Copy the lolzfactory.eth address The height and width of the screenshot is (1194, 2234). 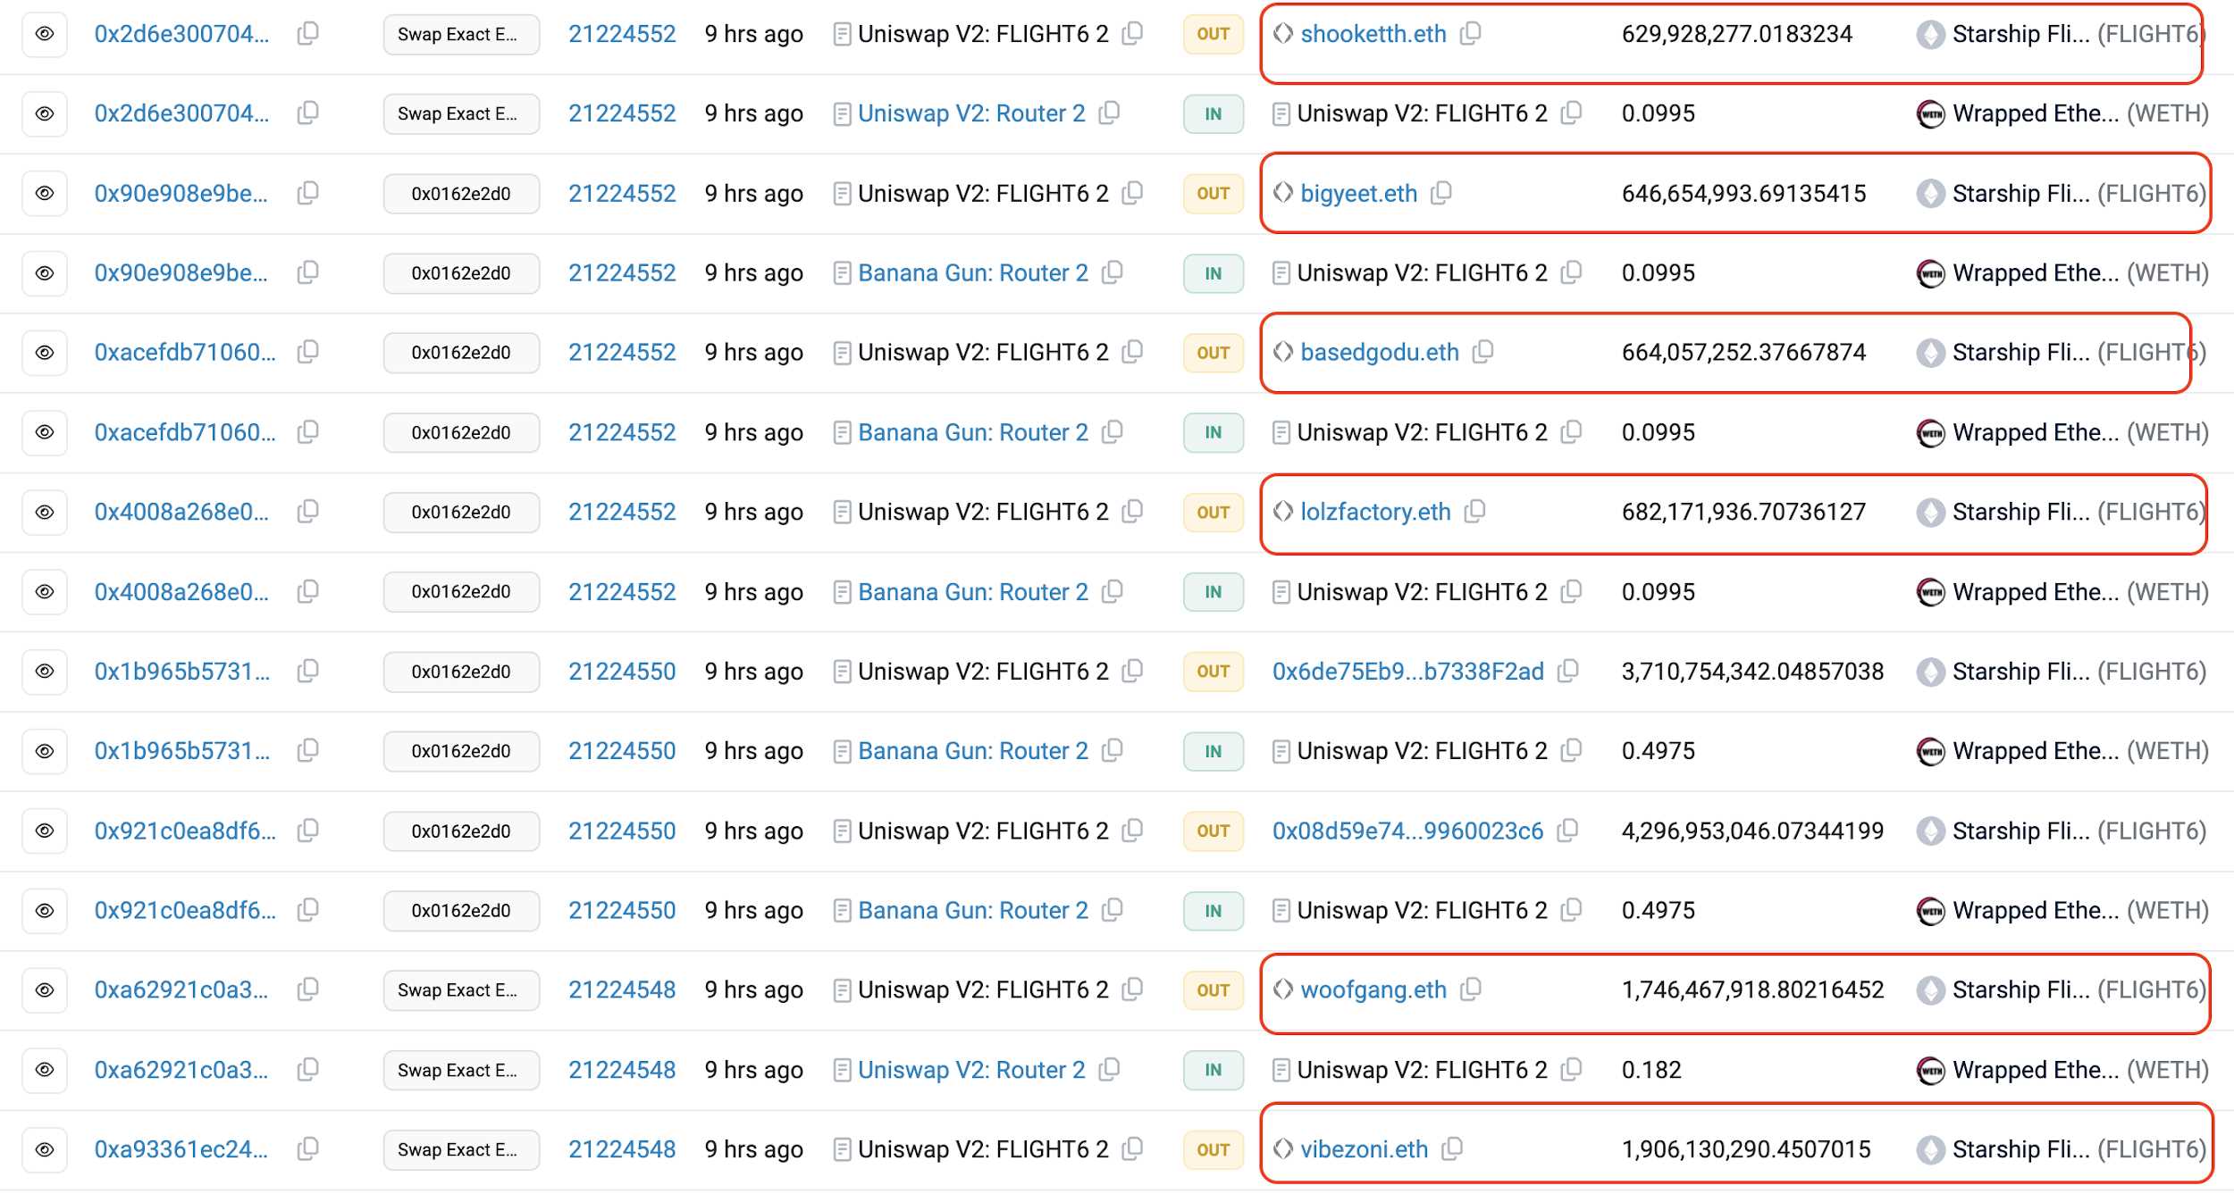pyautogui.click(x=1475, y=512)
